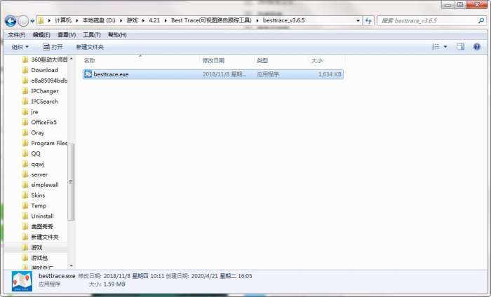
Task: Click the Temp folder icon
Action: [25, 206]
